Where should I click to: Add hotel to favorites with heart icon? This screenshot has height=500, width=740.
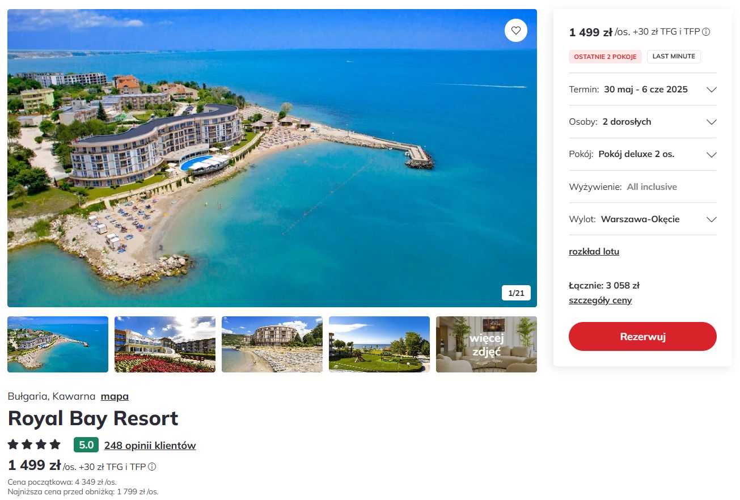[515, 31]
